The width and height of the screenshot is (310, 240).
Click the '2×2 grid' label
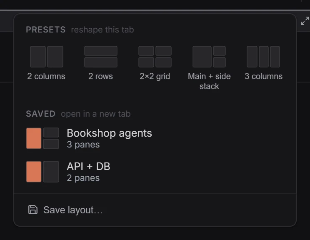coord(155,76)
